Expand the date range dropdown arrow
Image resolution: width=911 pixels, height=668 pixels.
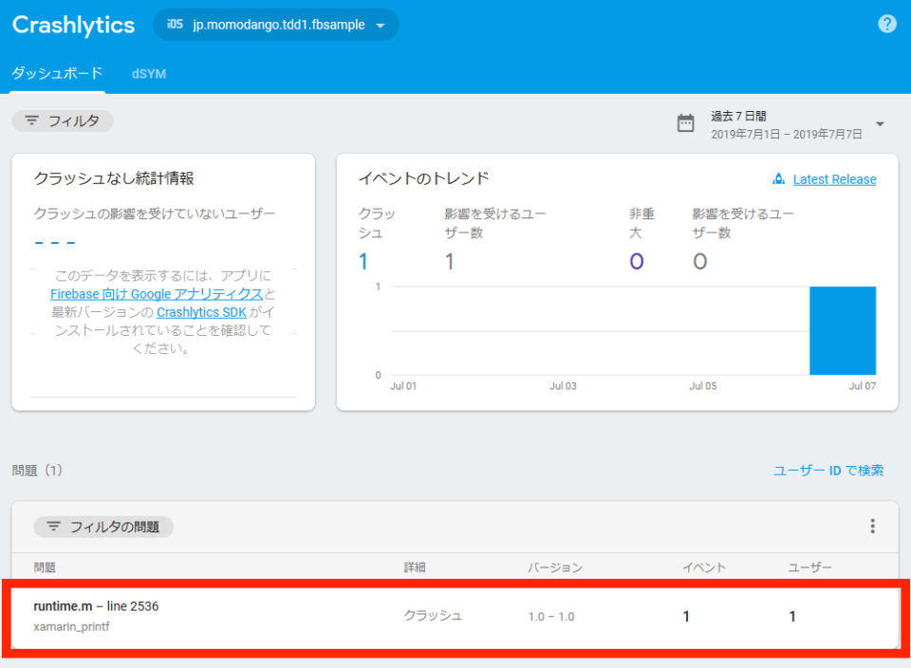pos(878,122)
